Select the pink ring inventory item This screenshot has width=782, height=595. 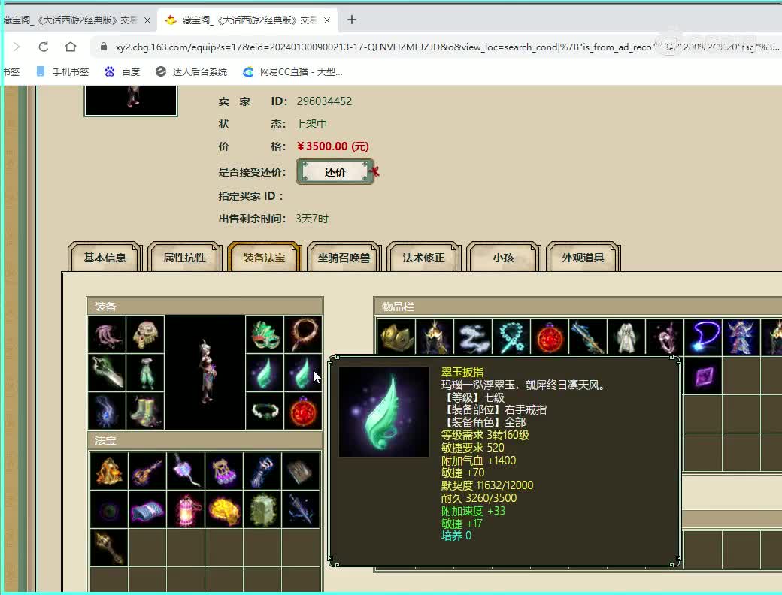tap(665, 337)
